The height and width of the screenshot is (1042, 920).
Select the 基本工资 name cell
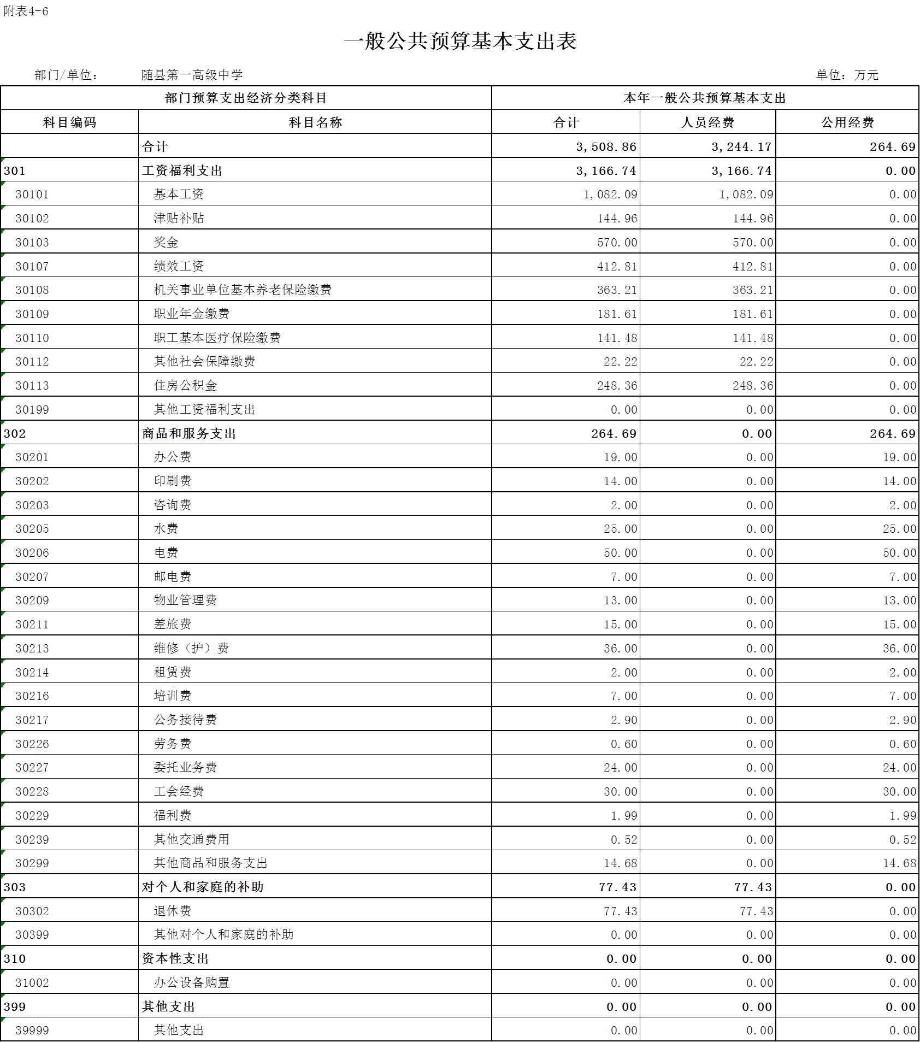pyautogui.click(x=315, y=194)
